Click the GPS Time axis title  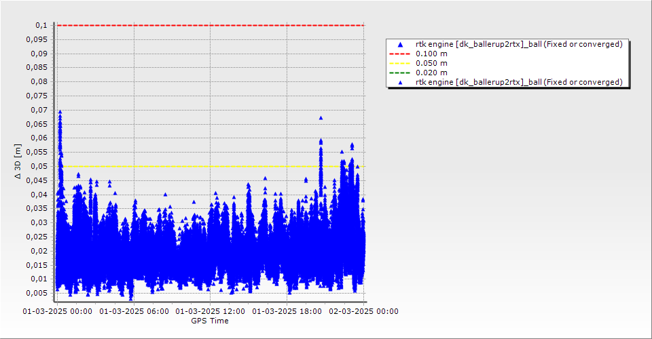pyautogui.click(x=210, y=321)
